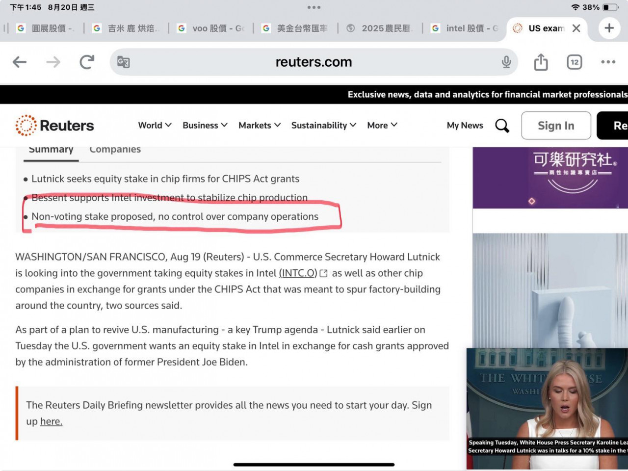The width and height of the screenshot is (628, 471).
Task: Open the share sheet icon
Action: click(x=541, y=62)
